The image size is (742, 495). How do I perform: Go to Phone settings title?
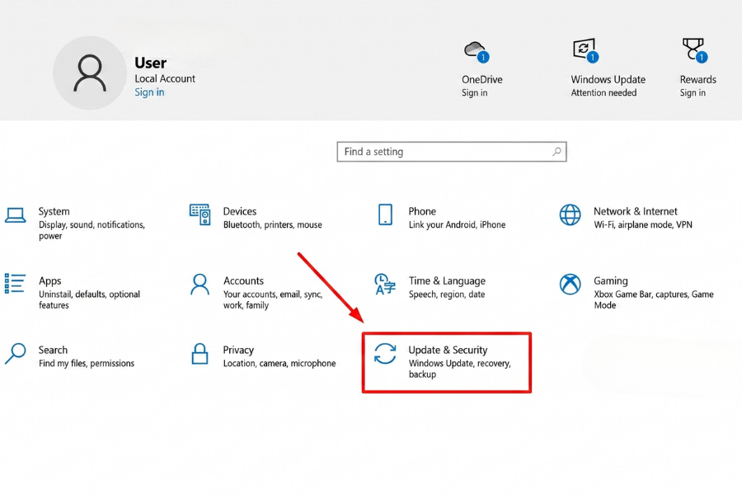(x=422, y=211)
